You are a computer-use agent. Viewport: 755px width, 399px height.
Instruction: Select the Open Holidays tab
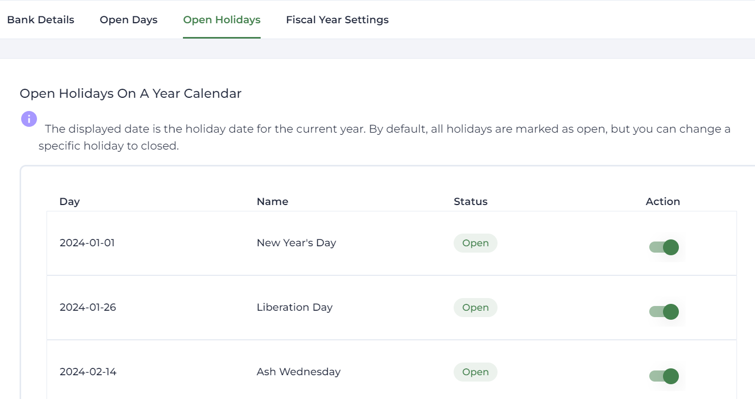tap(222, 20)
